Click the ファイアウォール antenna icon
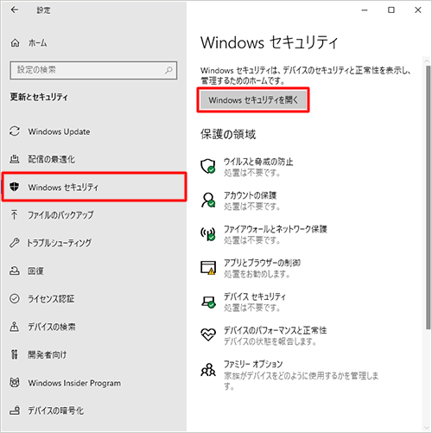This screenshot has width=432, height=433. [x=208, y=233]
